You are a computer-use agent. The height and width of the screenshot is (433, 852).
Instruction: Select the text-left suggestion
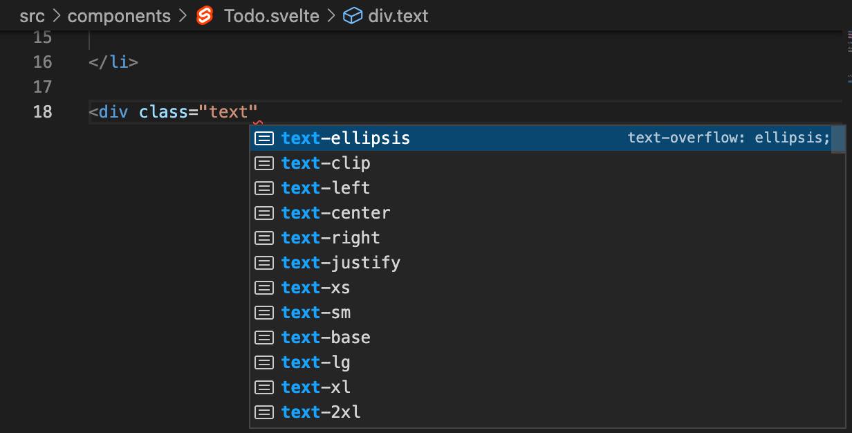pyautogui.click(x=326, y=188)
